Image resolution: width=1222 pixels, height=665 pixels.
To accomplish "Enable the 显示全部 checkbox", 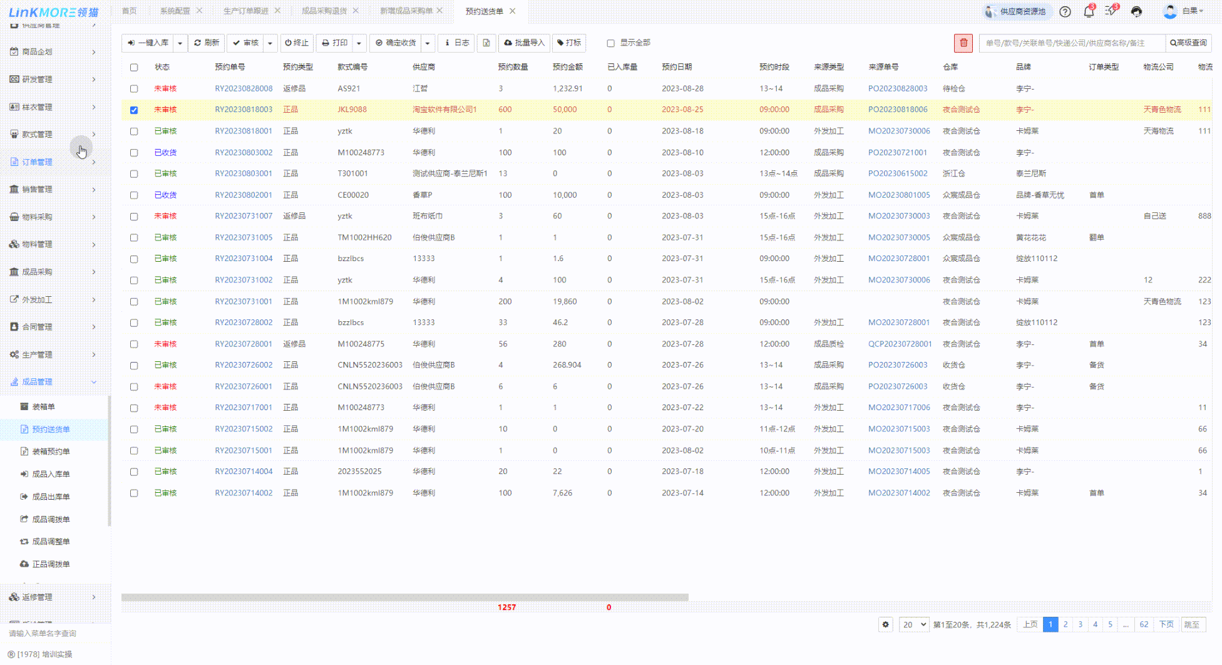I will click(x=610, y=43).
